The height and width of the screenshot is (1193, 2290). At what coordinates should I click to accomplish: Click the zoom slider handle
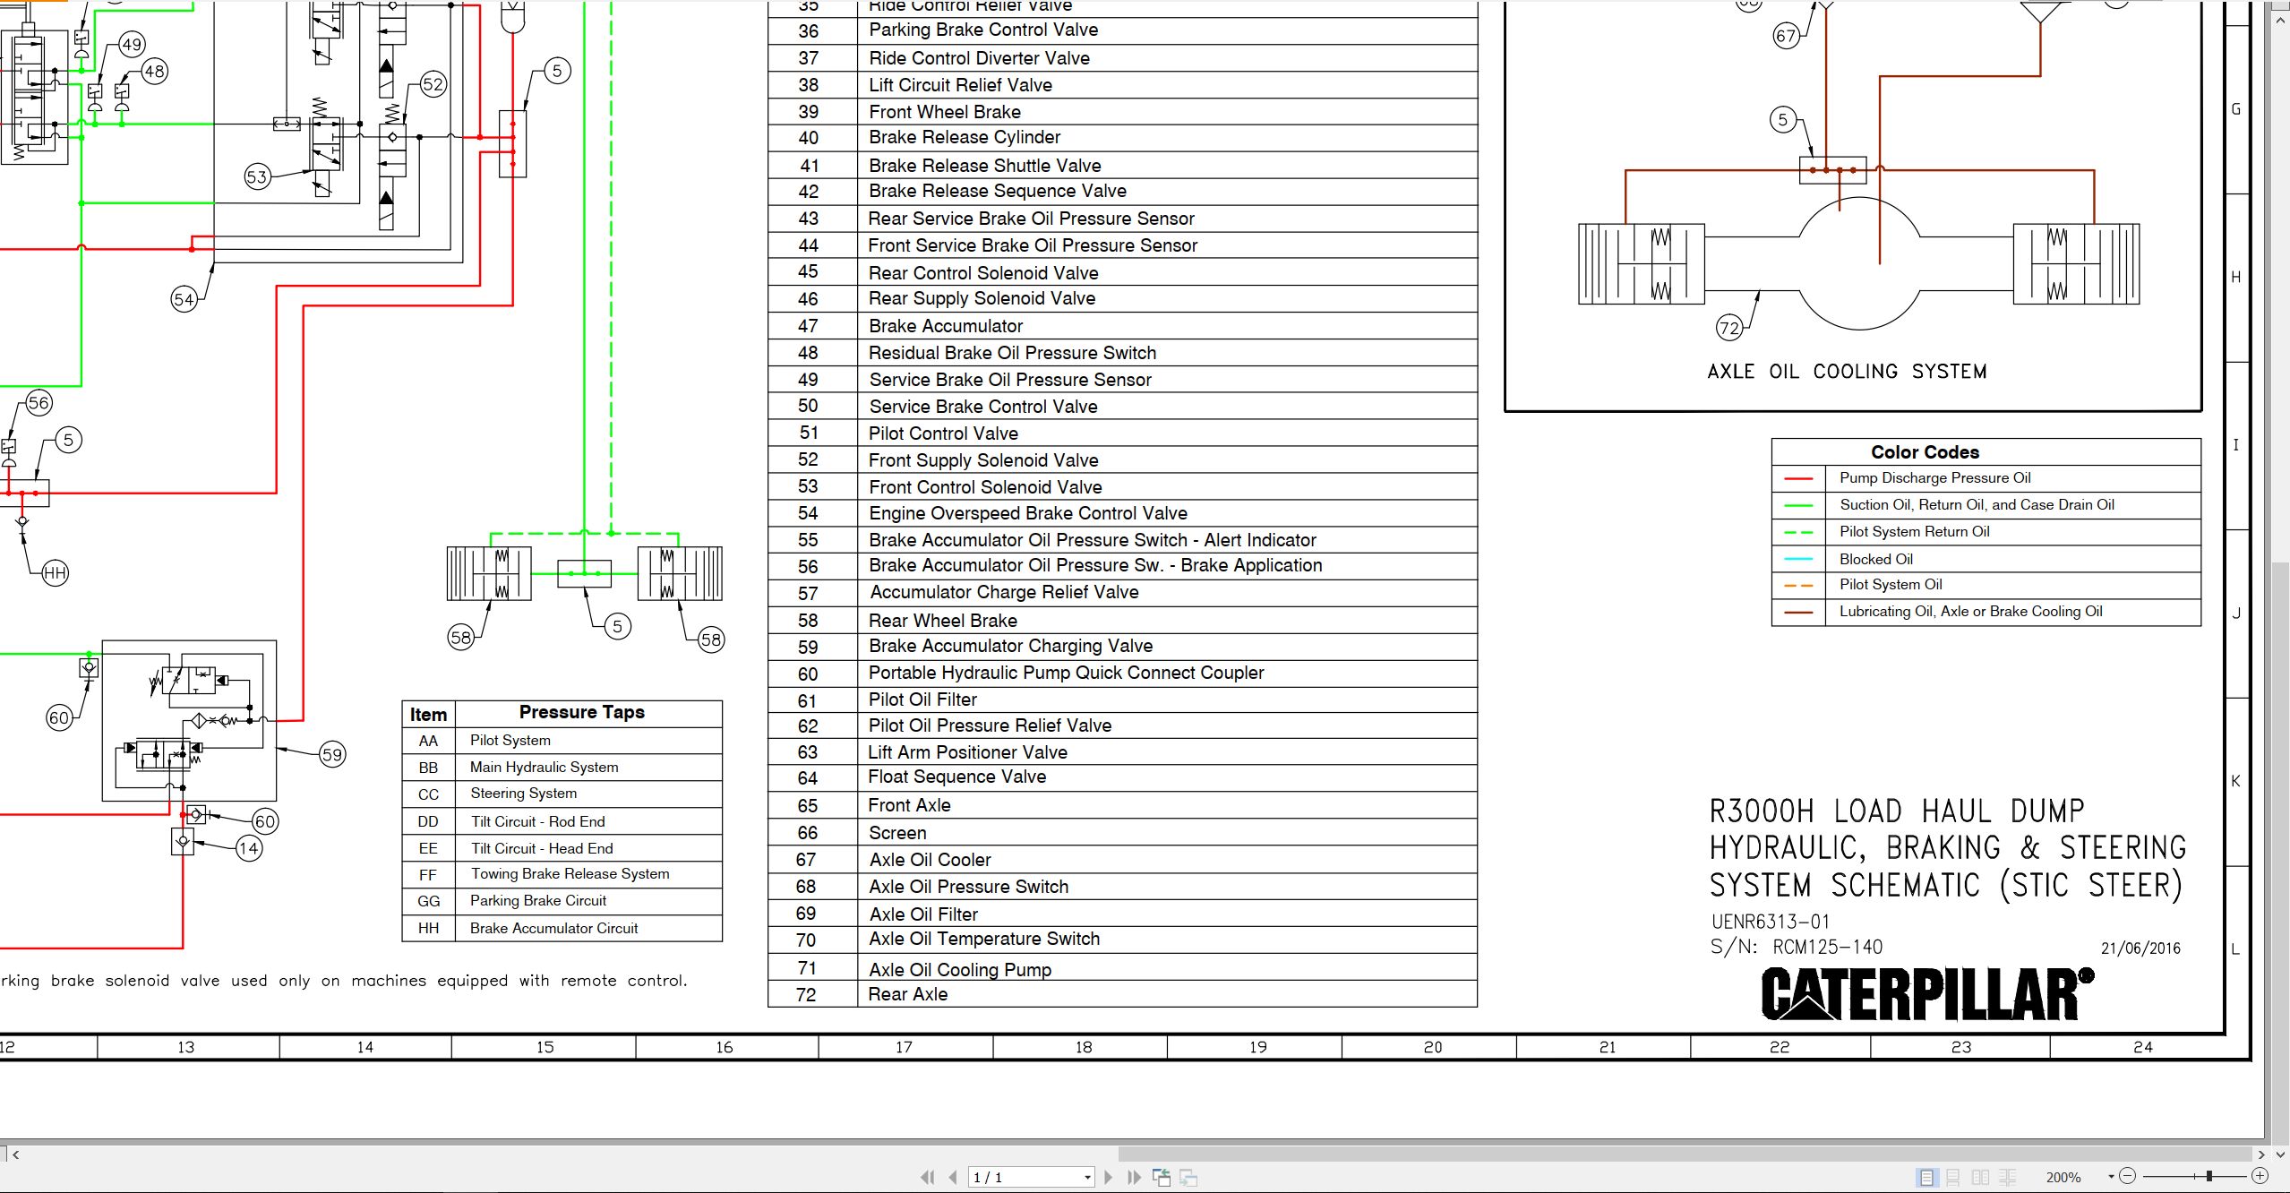point(2209,1176)
